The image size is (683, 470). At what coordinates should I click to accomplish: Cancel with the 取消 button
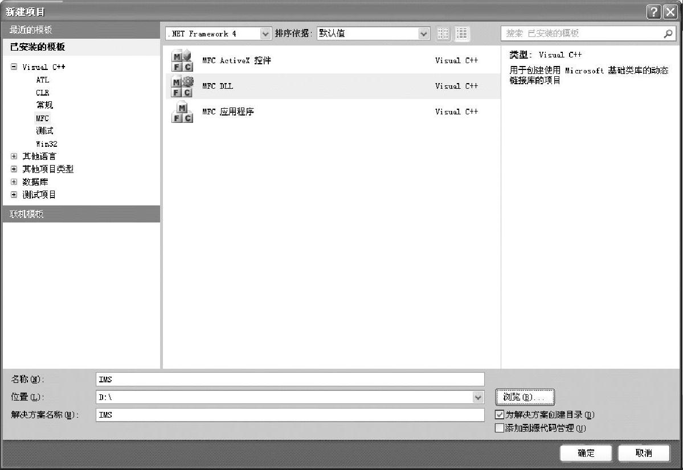644,453
